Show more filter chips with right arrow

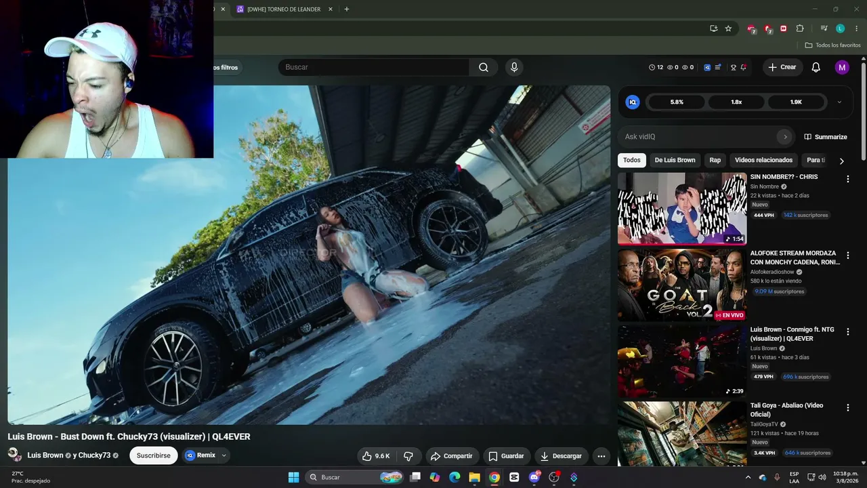tap(841, 161)
